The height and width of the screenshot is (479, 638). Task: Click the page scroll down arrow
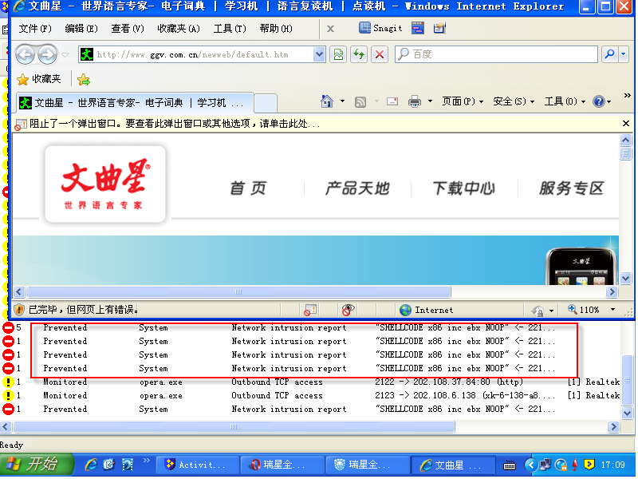click(625, 279)
